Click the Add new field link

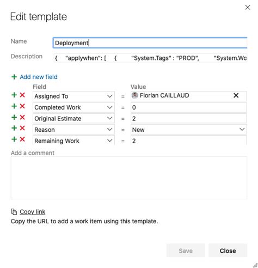[x=39, y=77]
